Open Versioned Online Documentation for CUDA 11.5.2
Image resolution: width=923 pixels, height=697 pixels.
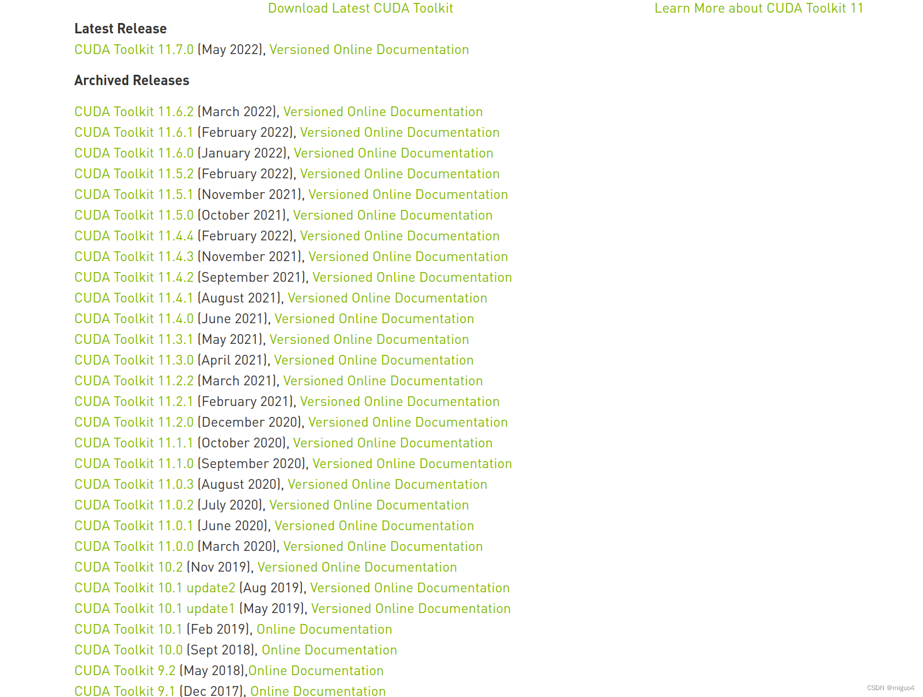pyautogui.click(x=400, y=174)
